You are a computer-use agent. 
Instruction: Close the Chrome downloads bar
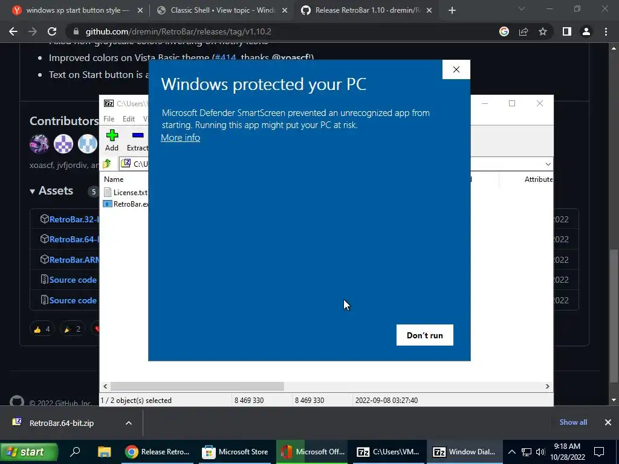[608, 422]
